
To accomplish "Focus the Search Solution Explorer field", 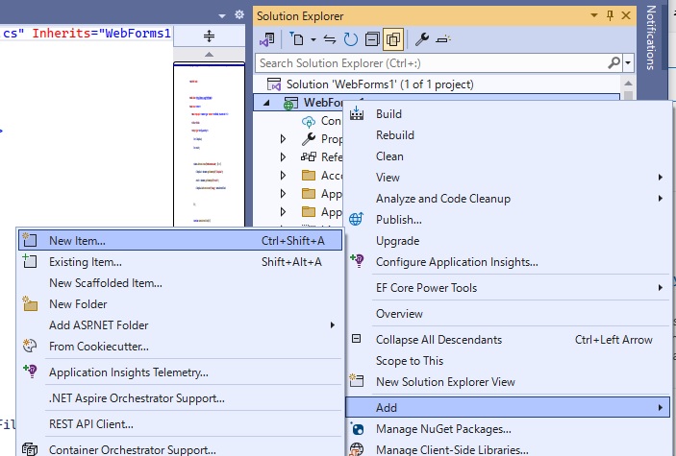I will [430, 63].
